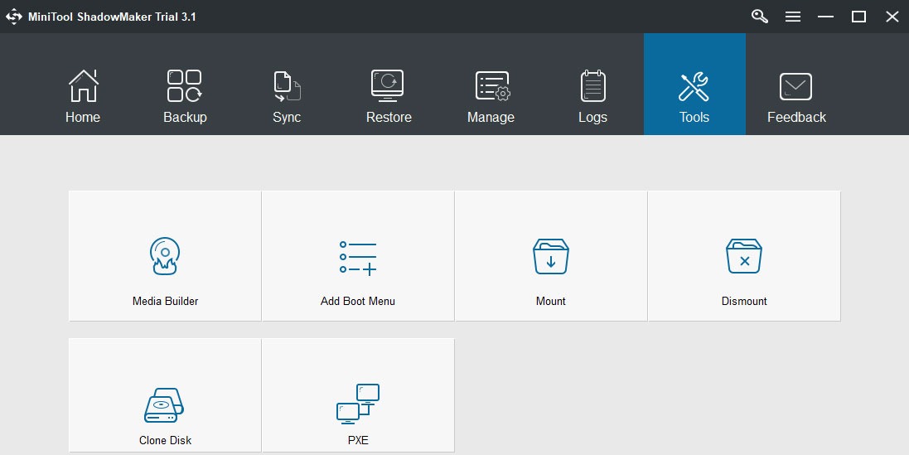
Task: Open the Home tab
Action: [83, 96]
